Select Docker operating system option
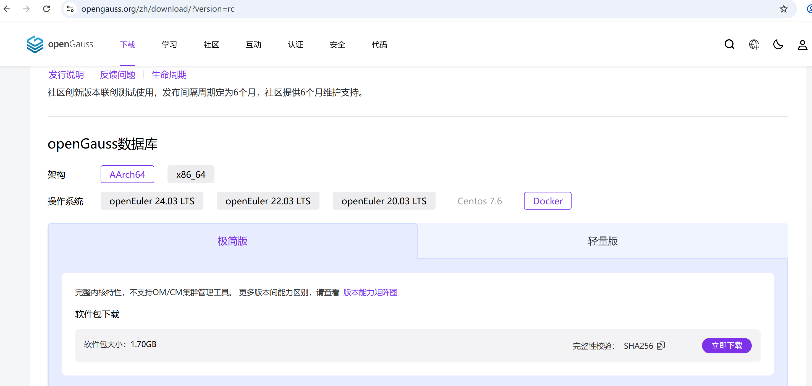 click(x=548, y=200)
